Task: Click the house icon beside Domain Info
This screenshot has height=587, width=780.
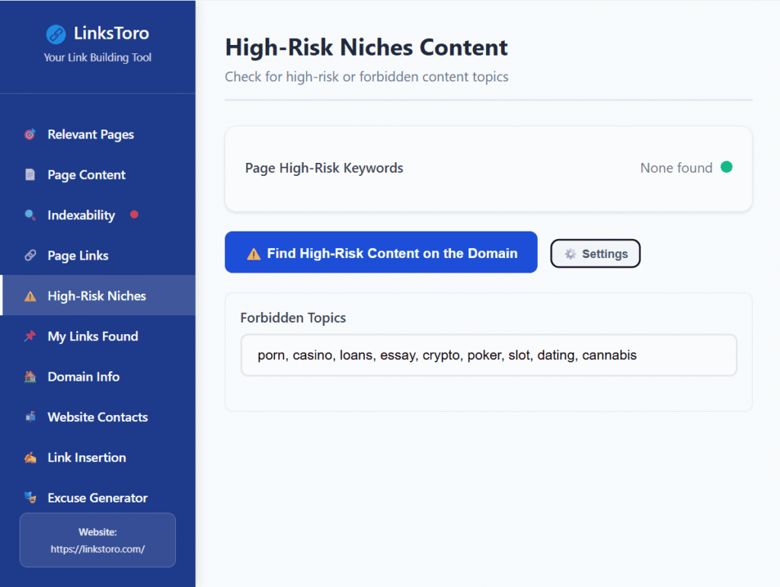Action: point(30,377)
